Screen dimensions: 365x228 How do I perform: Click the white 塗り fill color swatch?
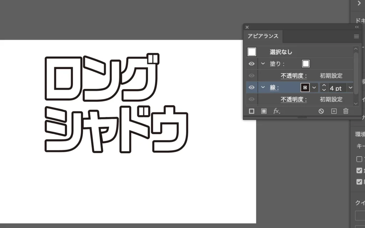pyautogui.click(x=305, y=64)
